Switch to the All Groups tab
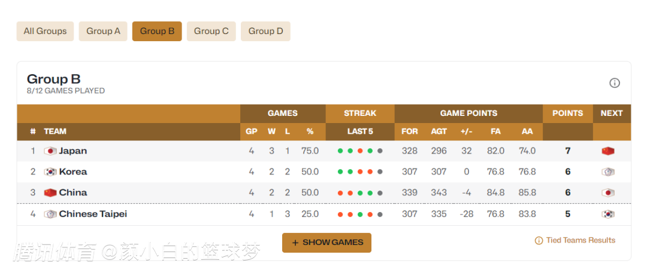This screenshot has width=647, height=273. pyautogui.click(x=46, y=31)
